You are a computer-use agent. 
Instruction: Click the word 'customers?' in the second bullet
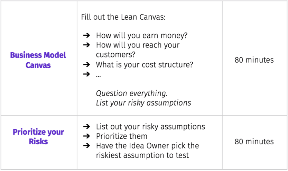click(115, 55)
